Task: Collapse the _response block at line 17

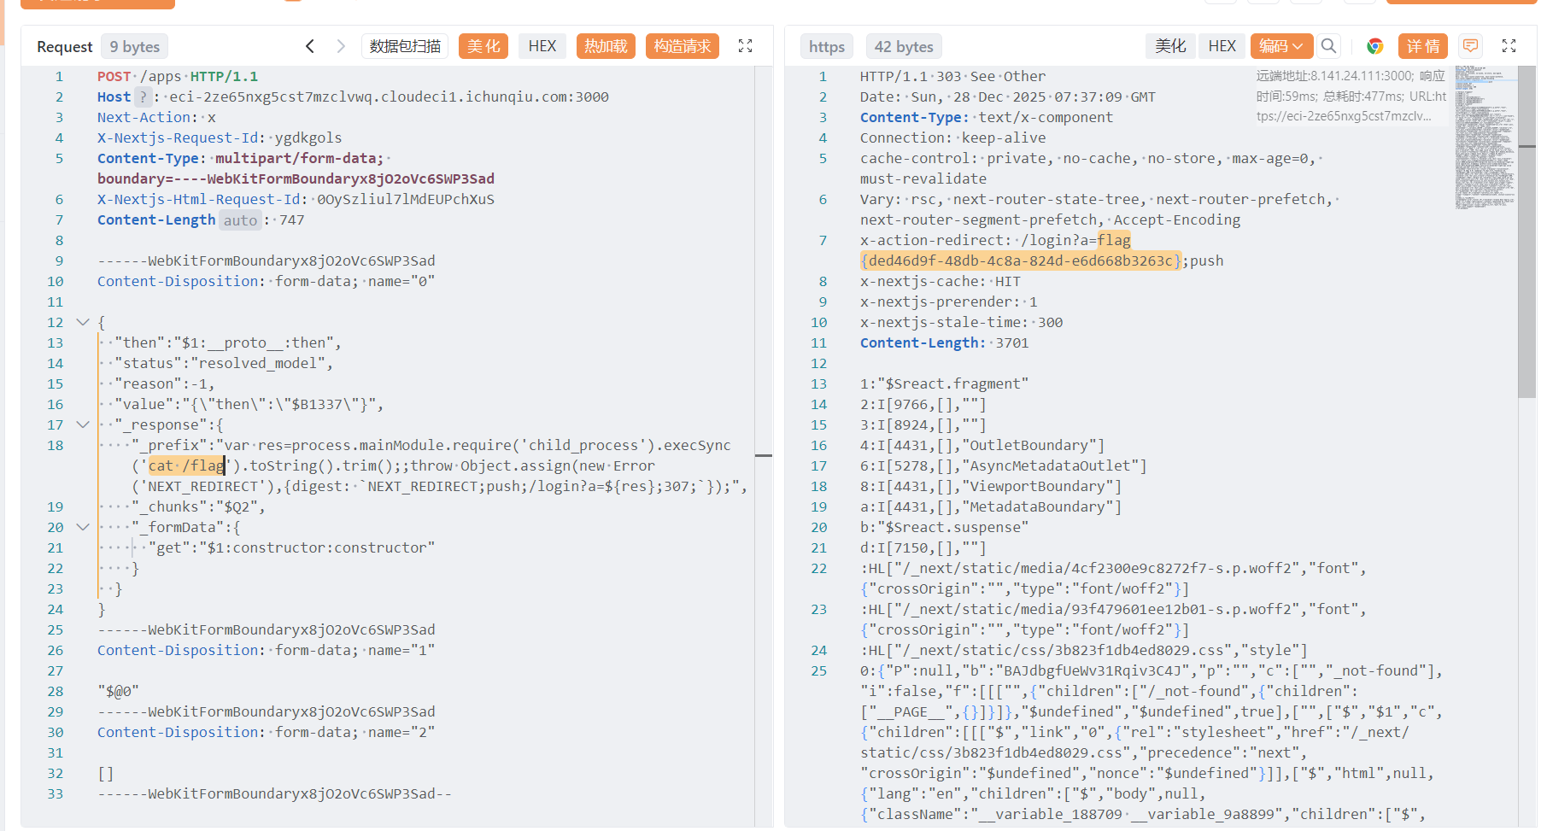Action: [x=83, y=425]
